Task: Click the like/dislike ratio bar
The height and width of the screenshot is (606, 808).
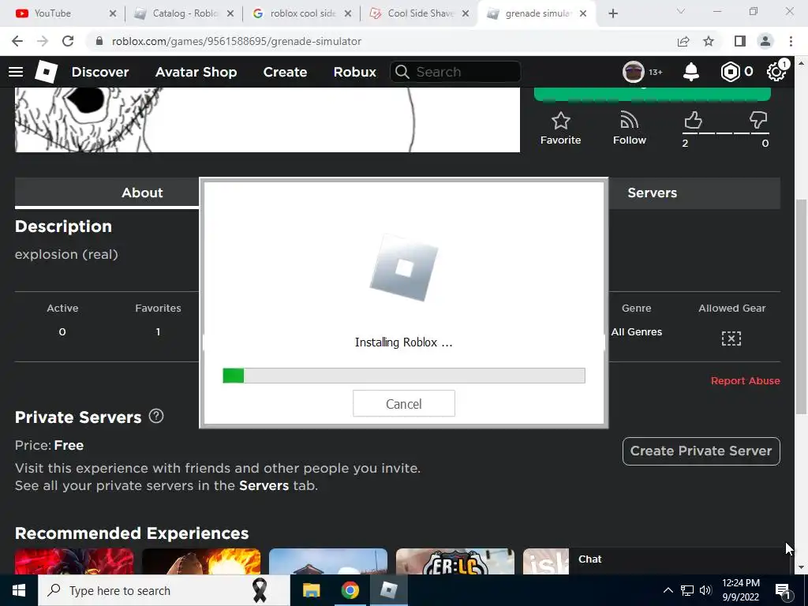Action: point(726,133)
